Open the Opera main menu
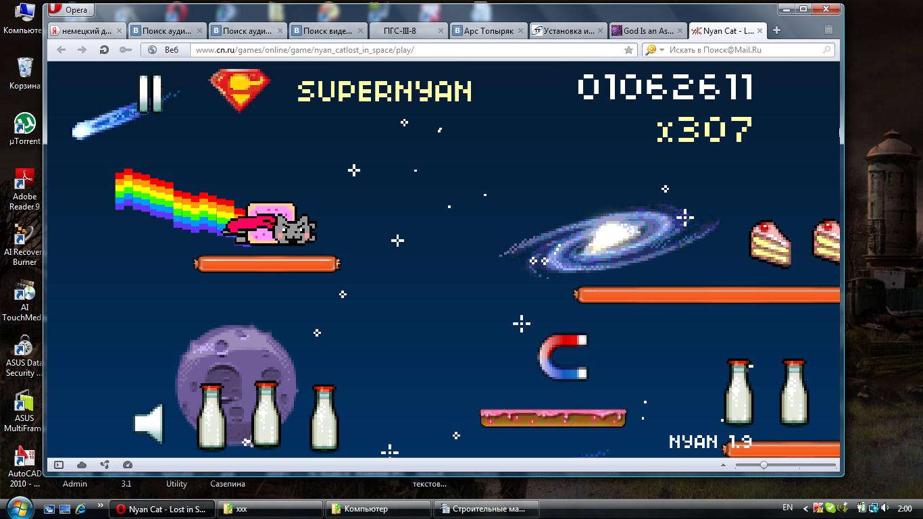 [x=70, y=10]
